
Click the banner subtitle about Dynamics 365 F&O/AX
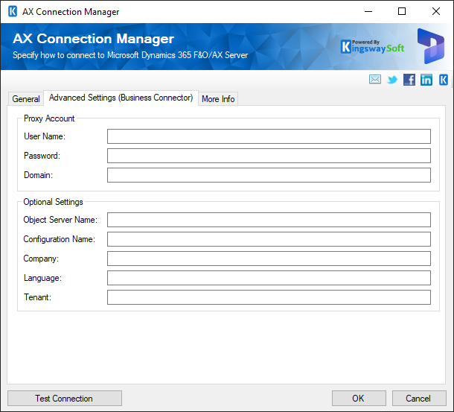(130, 55)
